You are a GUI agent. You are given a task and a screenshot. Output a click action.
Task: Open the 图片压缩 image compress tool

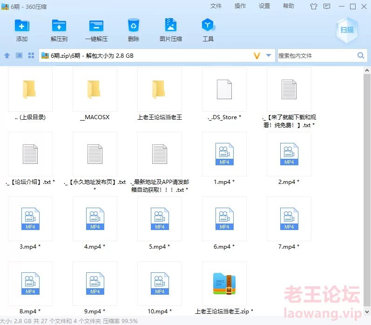coord(170,25)
